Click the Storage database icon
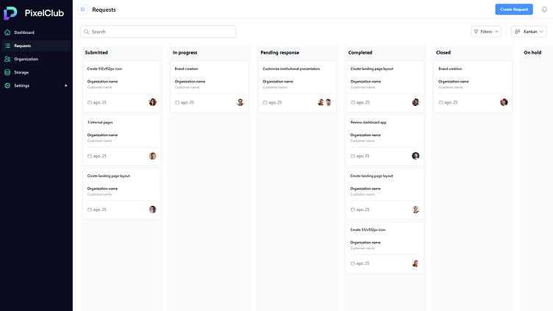 7,72
